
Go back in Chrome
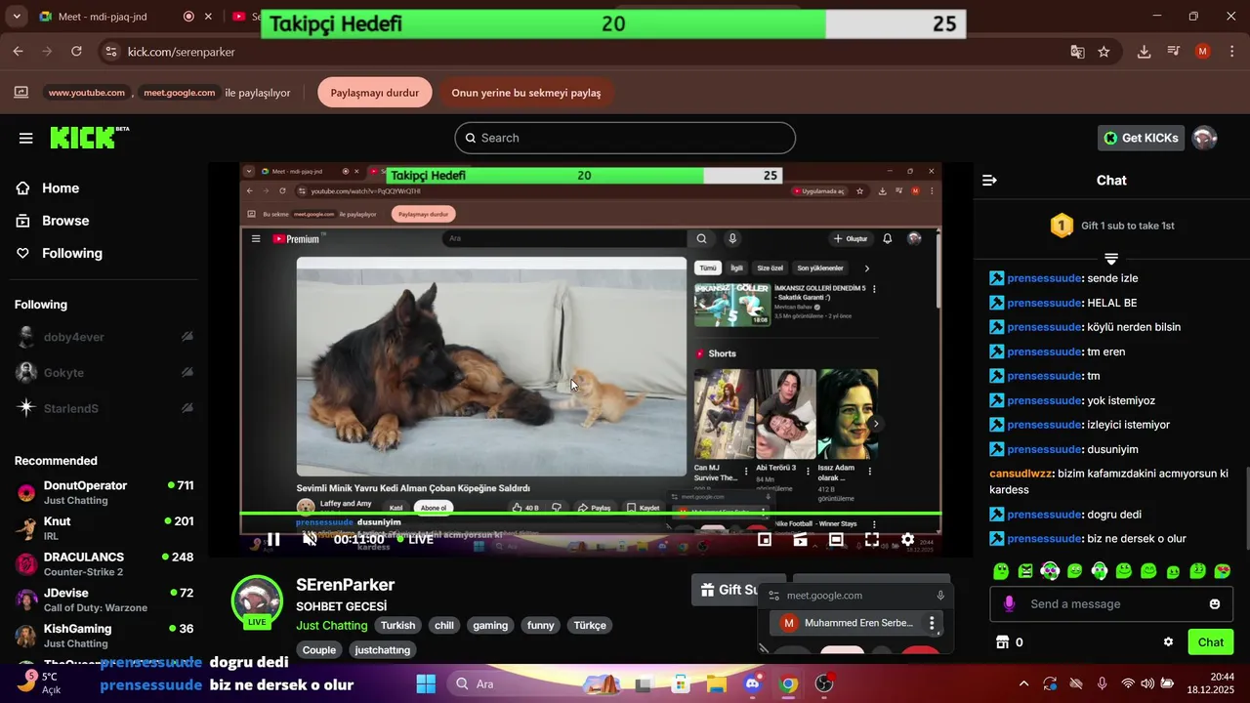[18, 52]
